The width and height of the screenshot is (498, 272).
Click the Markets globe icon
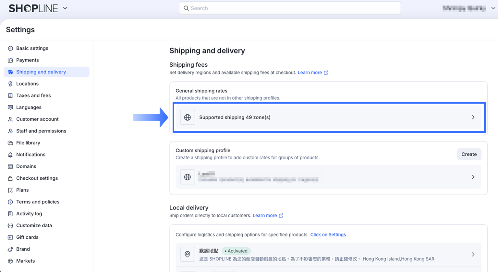pyautogui.click(x=10, y=261)
